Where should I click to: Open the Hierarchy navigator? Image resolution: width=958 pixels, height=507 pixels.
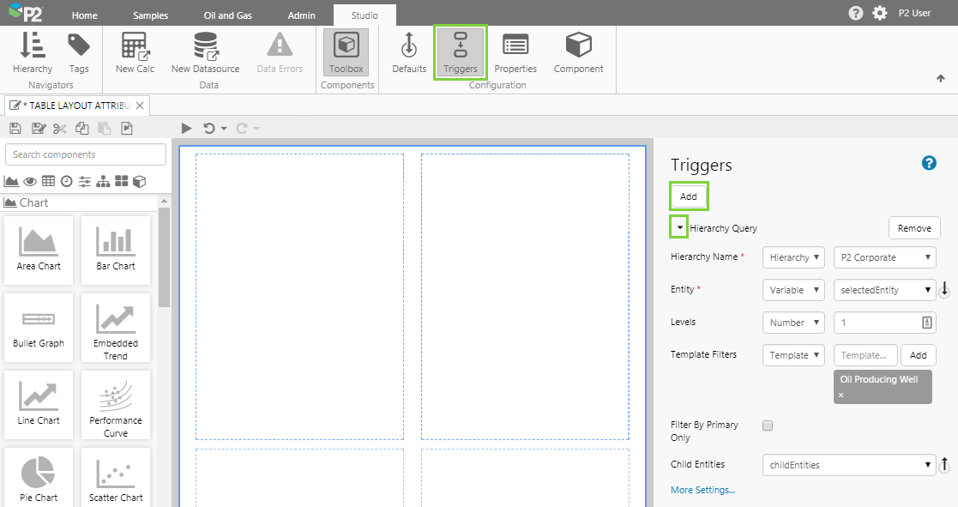point(33,53)
